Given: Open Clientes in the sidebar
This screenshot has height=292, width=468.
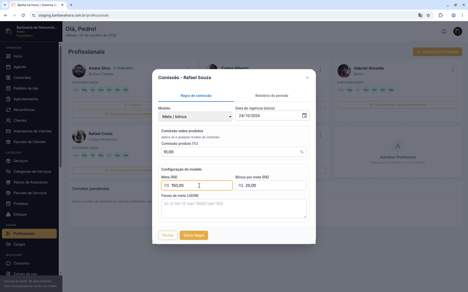Looking at the screenshot, I should point(29,120).
